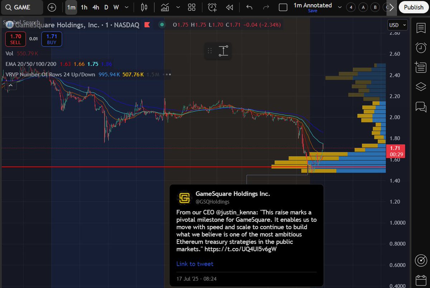The height and width of the screenshot is (288, 430).
Task: Click the green market status dot
Action: click(162, 25)
